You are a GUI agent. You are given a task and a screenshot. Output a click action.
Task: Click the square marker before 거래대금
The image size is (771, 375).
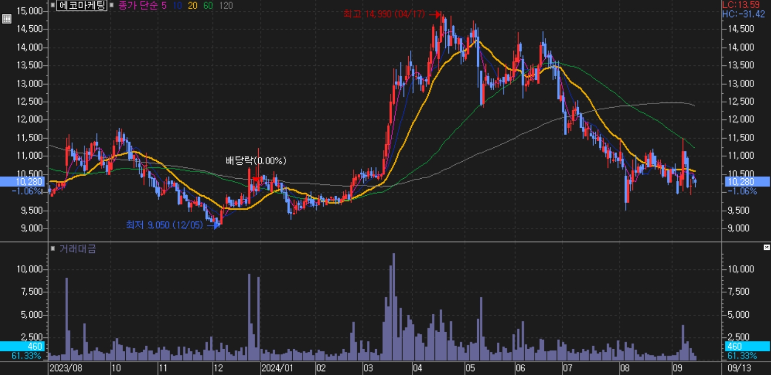click(x=53, y=249)
